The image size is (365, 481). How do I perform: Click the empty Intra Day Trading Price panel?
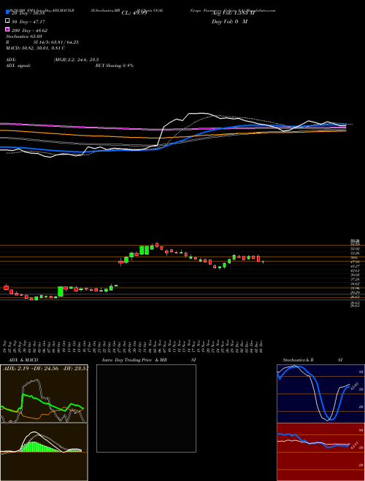click(146, 408)
